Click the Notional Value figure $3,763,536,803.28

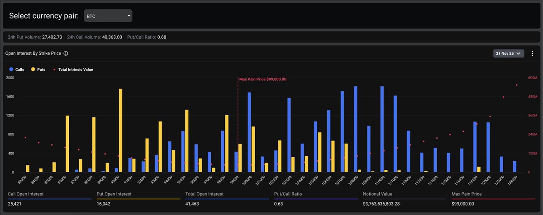[389, 204]
